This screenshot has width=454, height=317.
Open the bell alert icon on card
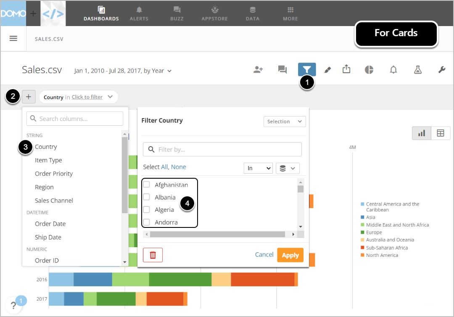(x=393, y=69)
